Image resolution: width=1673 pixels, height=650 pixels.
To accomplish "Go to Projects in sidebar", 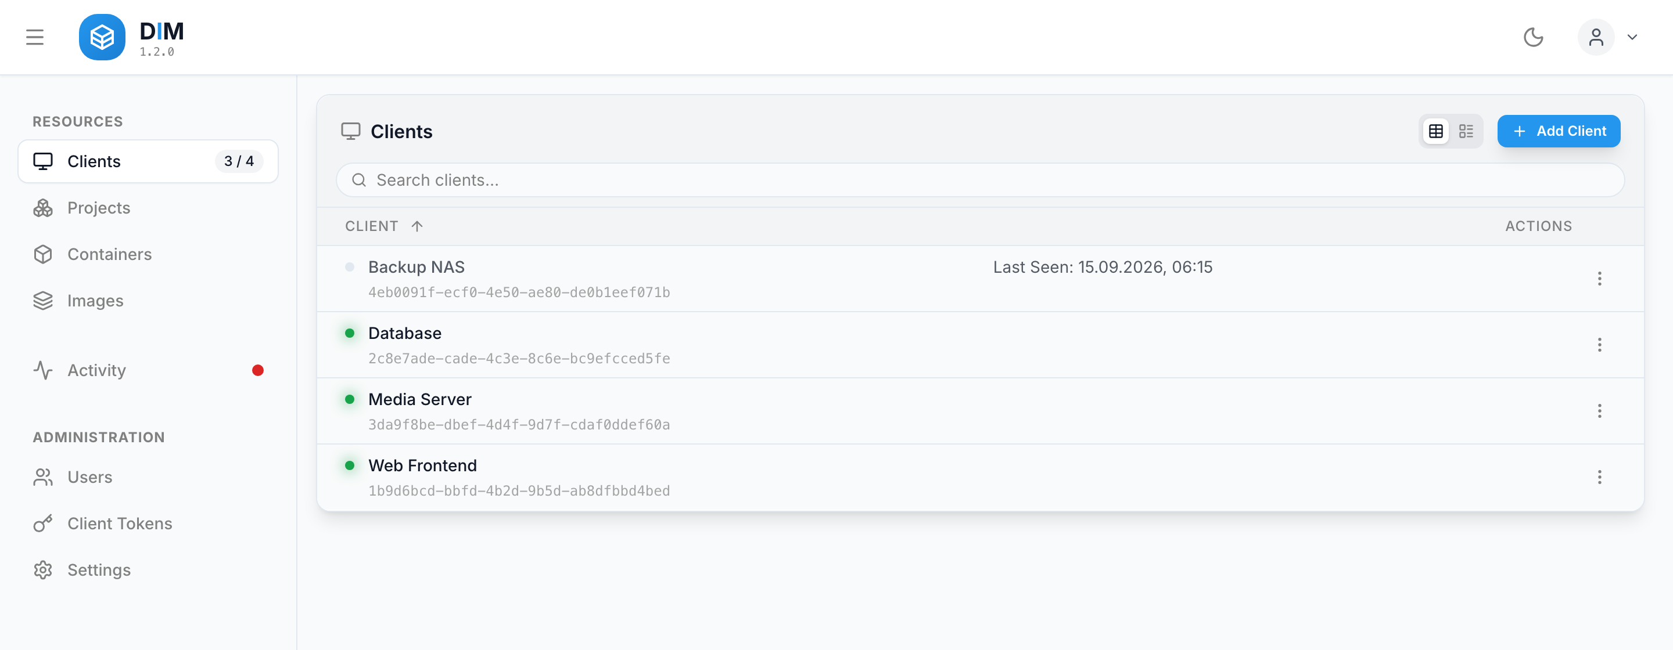I will [x=148, y=208].
